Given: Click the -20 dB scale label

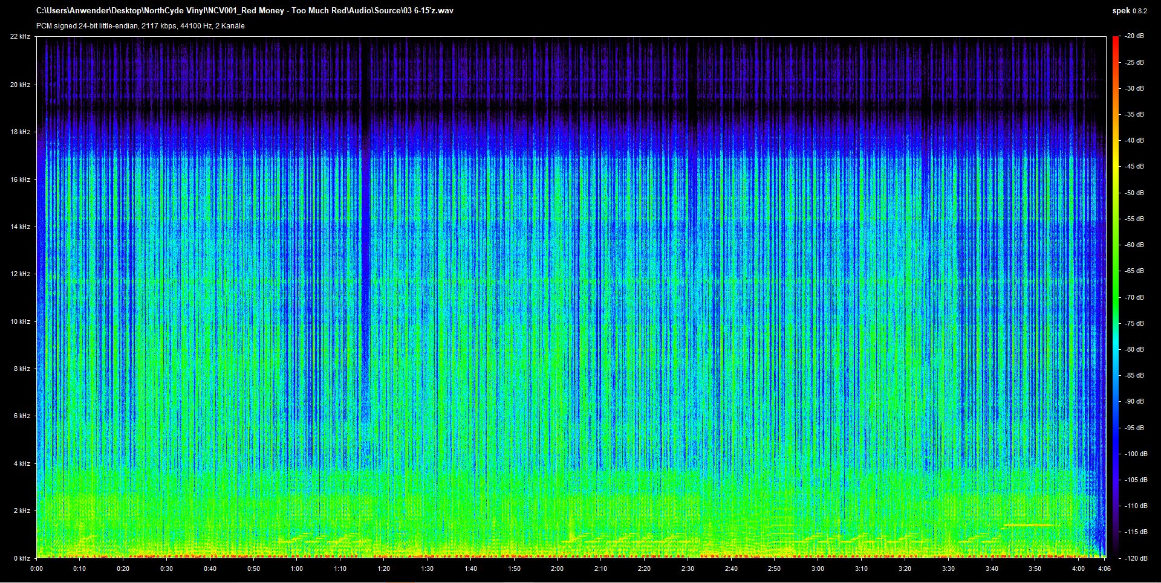Looking at the screenshot, I should [x=1134, y=36].
